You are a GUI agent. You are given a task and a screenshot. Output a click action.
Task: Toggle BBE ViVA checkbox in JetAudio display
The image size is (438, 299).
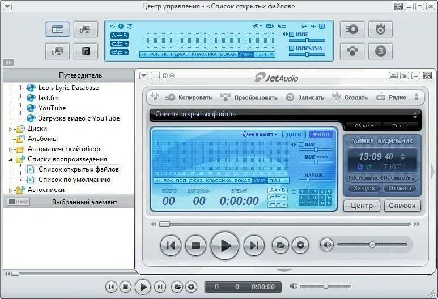click(301, 157)
